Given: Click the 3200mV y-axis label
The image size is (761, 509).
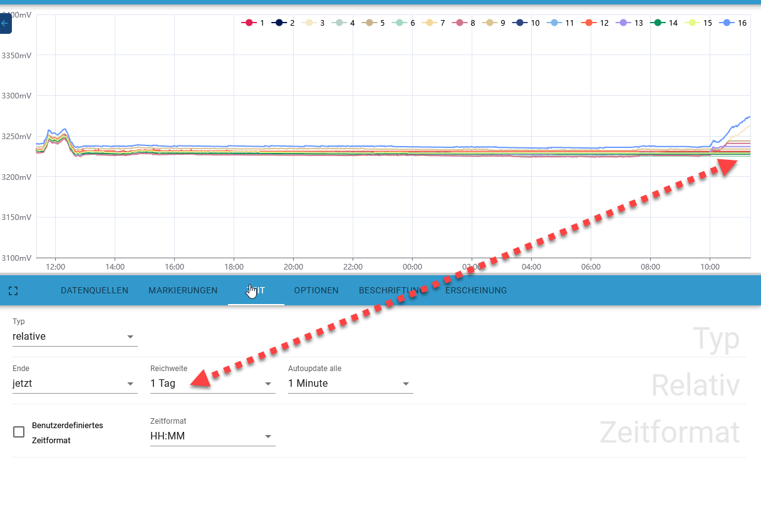Looking at the screenshot, I should 16,177.
